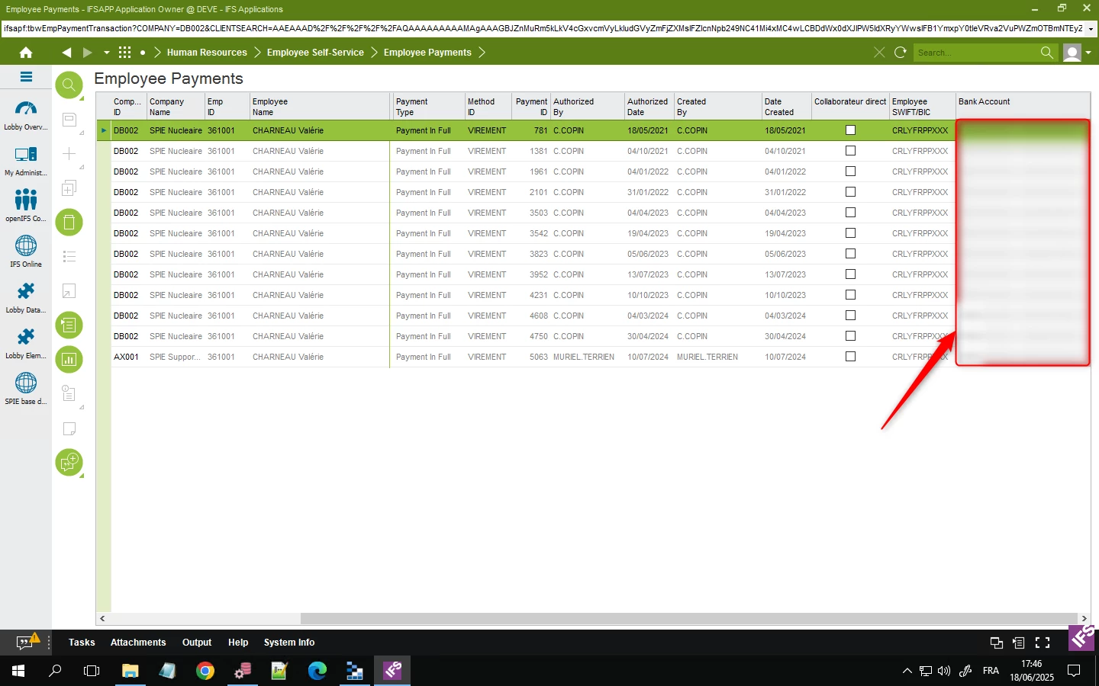
Task: Open IFS Online shortcut
Action: coord(26,252)
